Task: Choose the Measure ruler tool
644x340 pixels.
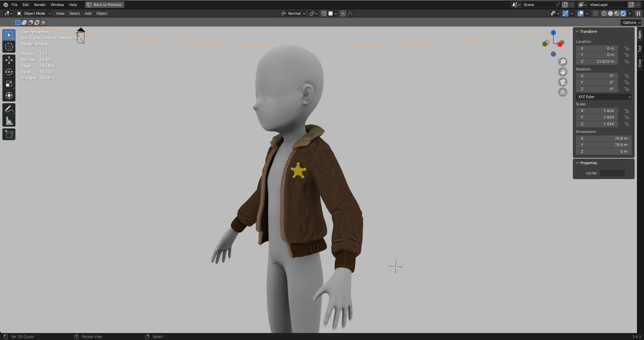Action: tap(9, 121)
